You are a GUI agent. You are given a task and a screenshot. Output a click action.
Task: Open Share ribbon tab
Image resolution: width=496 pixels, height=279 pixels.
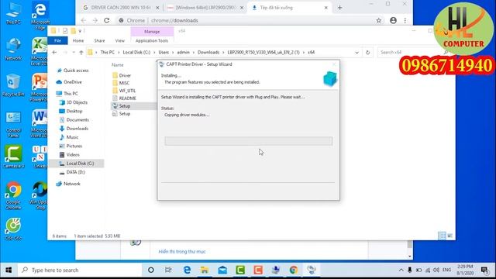pos(99,41)
